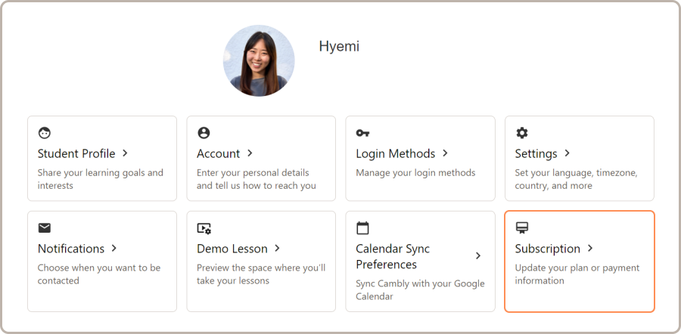Select the Notifications title
681x334 pixels.
pyautogui.click(x=71, y=249)
